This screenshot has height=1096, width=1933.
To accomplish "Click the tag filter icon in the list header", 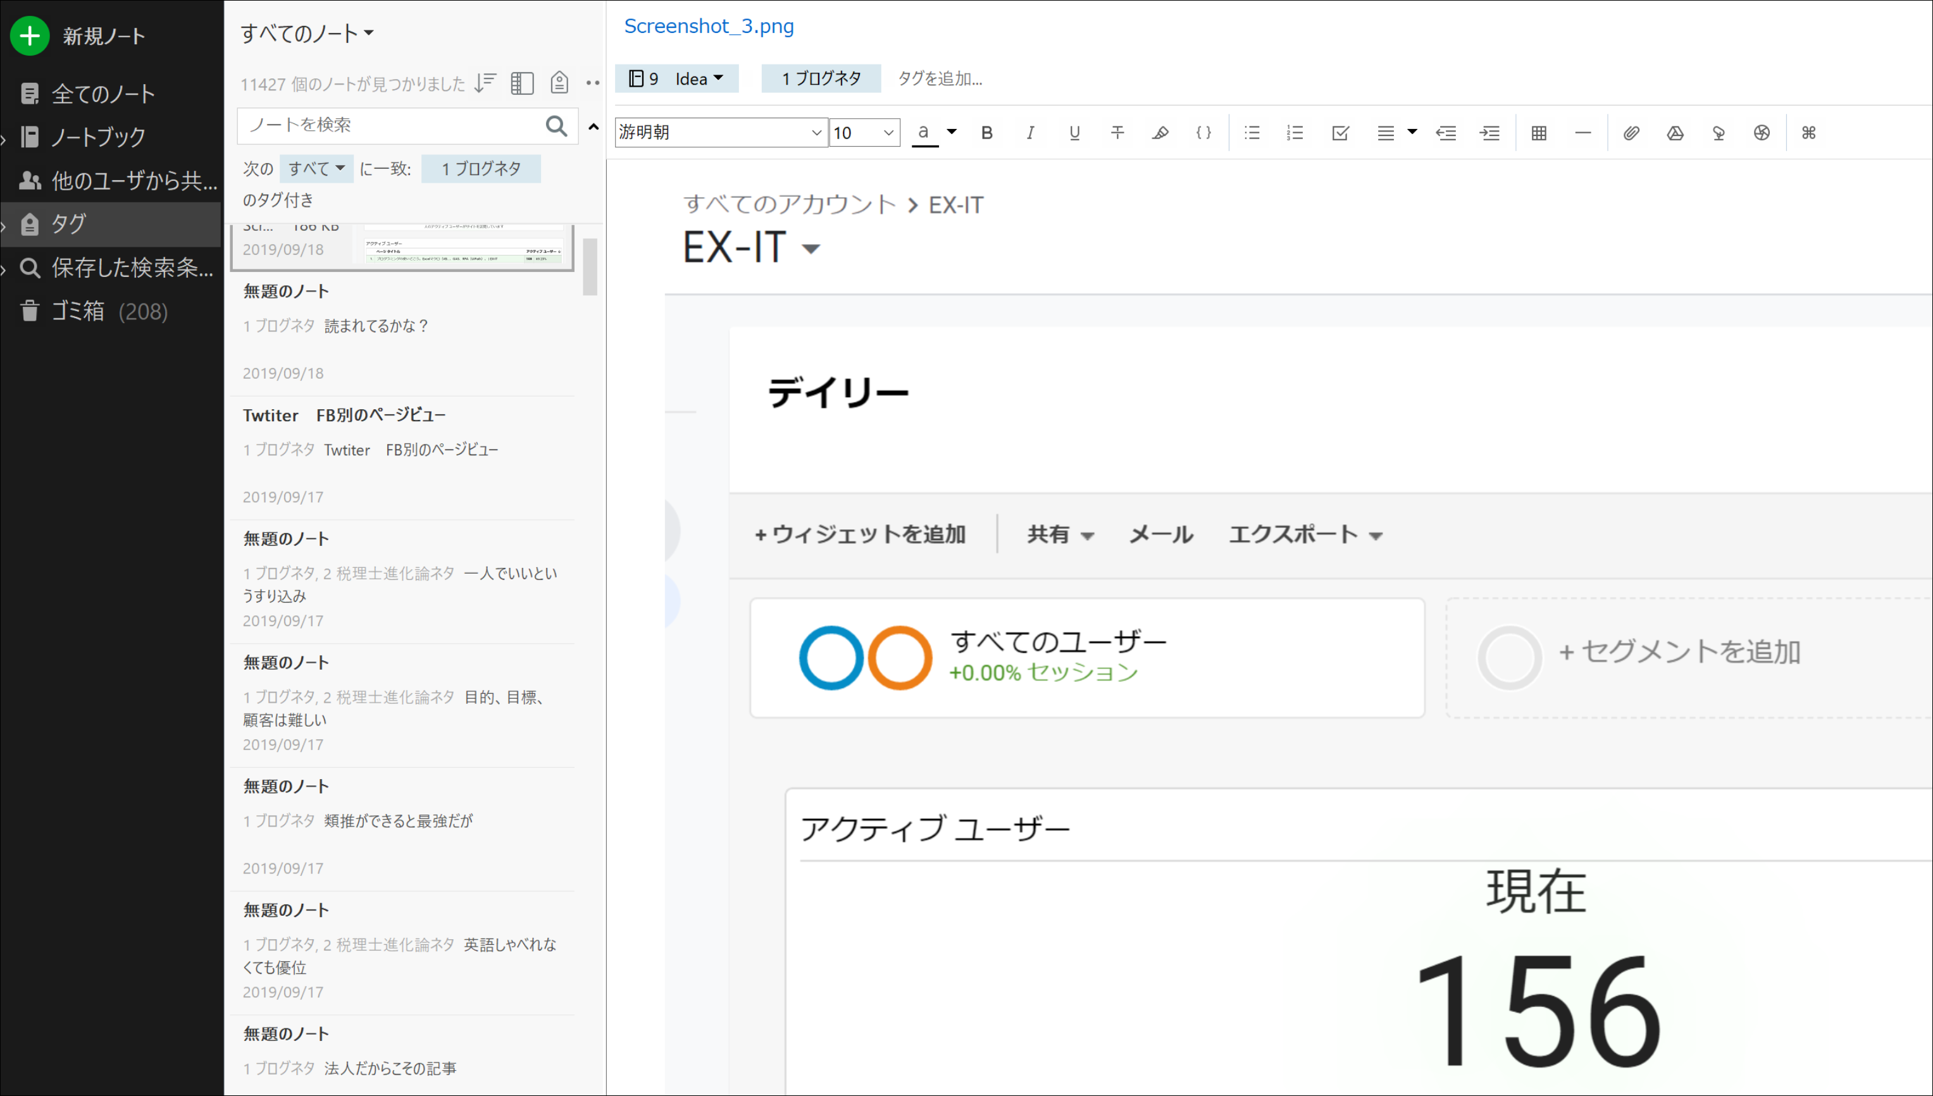I will point(559,82).
